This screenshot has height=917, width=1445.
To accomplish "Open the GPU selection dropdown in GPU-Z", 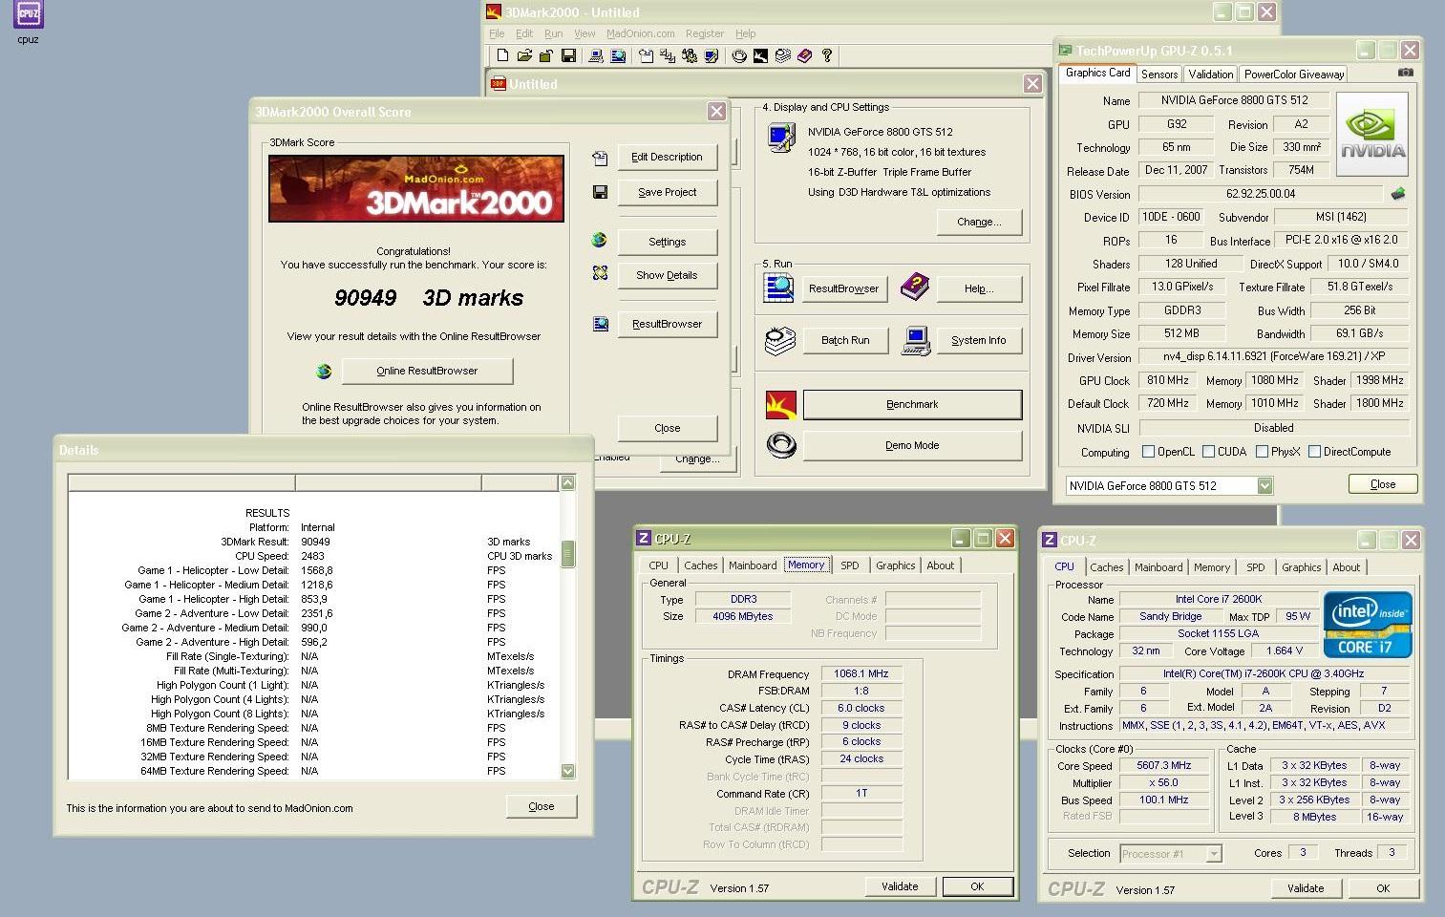I will click(x=1264, y=486).
